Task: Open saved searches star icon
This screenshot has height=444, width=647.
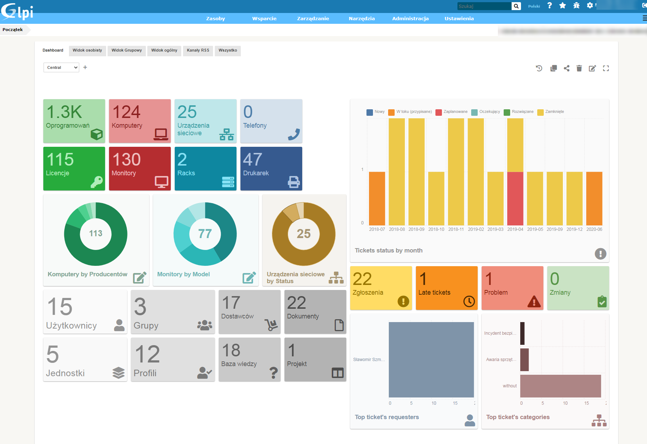Action: [563, 5]
